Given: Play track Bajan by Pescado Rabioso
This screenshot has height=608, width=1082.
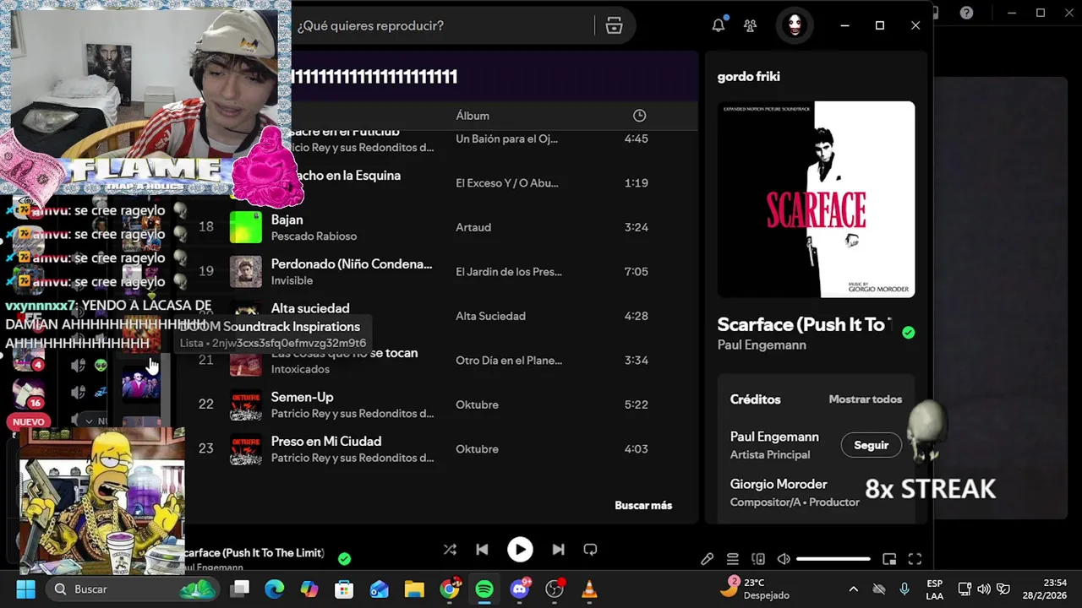Looking at the screenshot, I should tap(287, 220).
